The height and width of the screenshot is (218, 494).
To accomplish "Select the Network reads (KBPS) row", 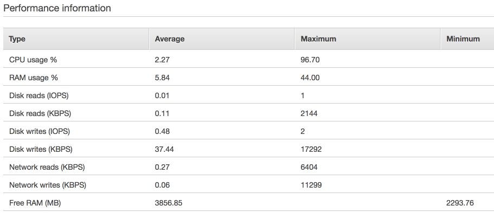I will pos(248,167).
